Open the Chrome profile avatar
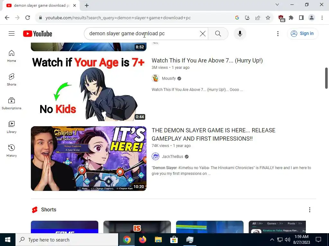This screenshot has height=246, width=329. coord(312,18)
